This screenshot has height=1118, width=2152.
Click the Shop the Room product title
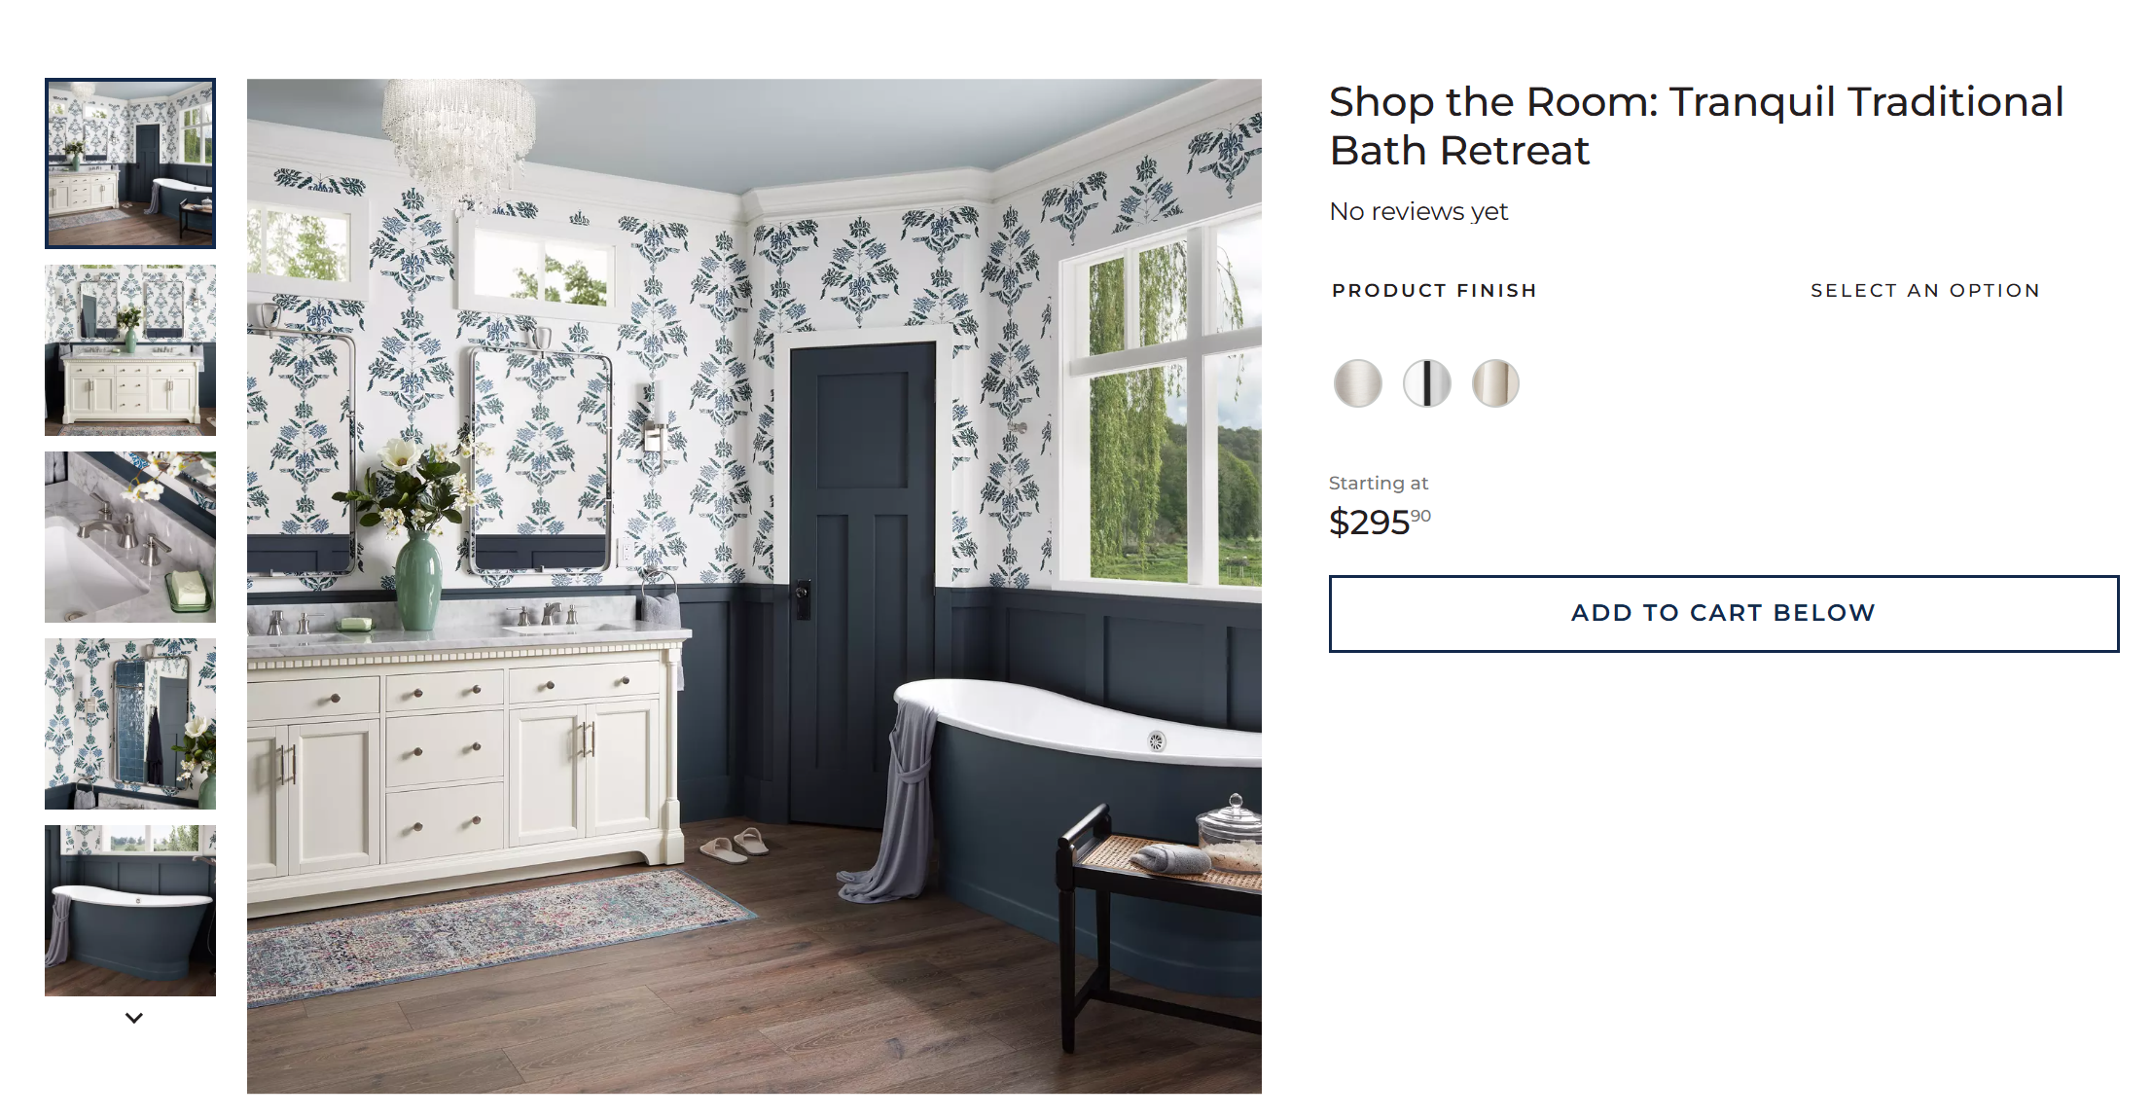1696,126
